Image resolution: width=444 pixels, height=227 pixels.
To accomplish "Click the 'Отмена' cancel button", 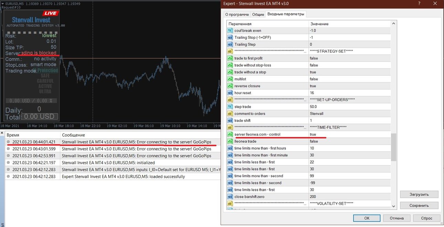I will pos(397,218).
